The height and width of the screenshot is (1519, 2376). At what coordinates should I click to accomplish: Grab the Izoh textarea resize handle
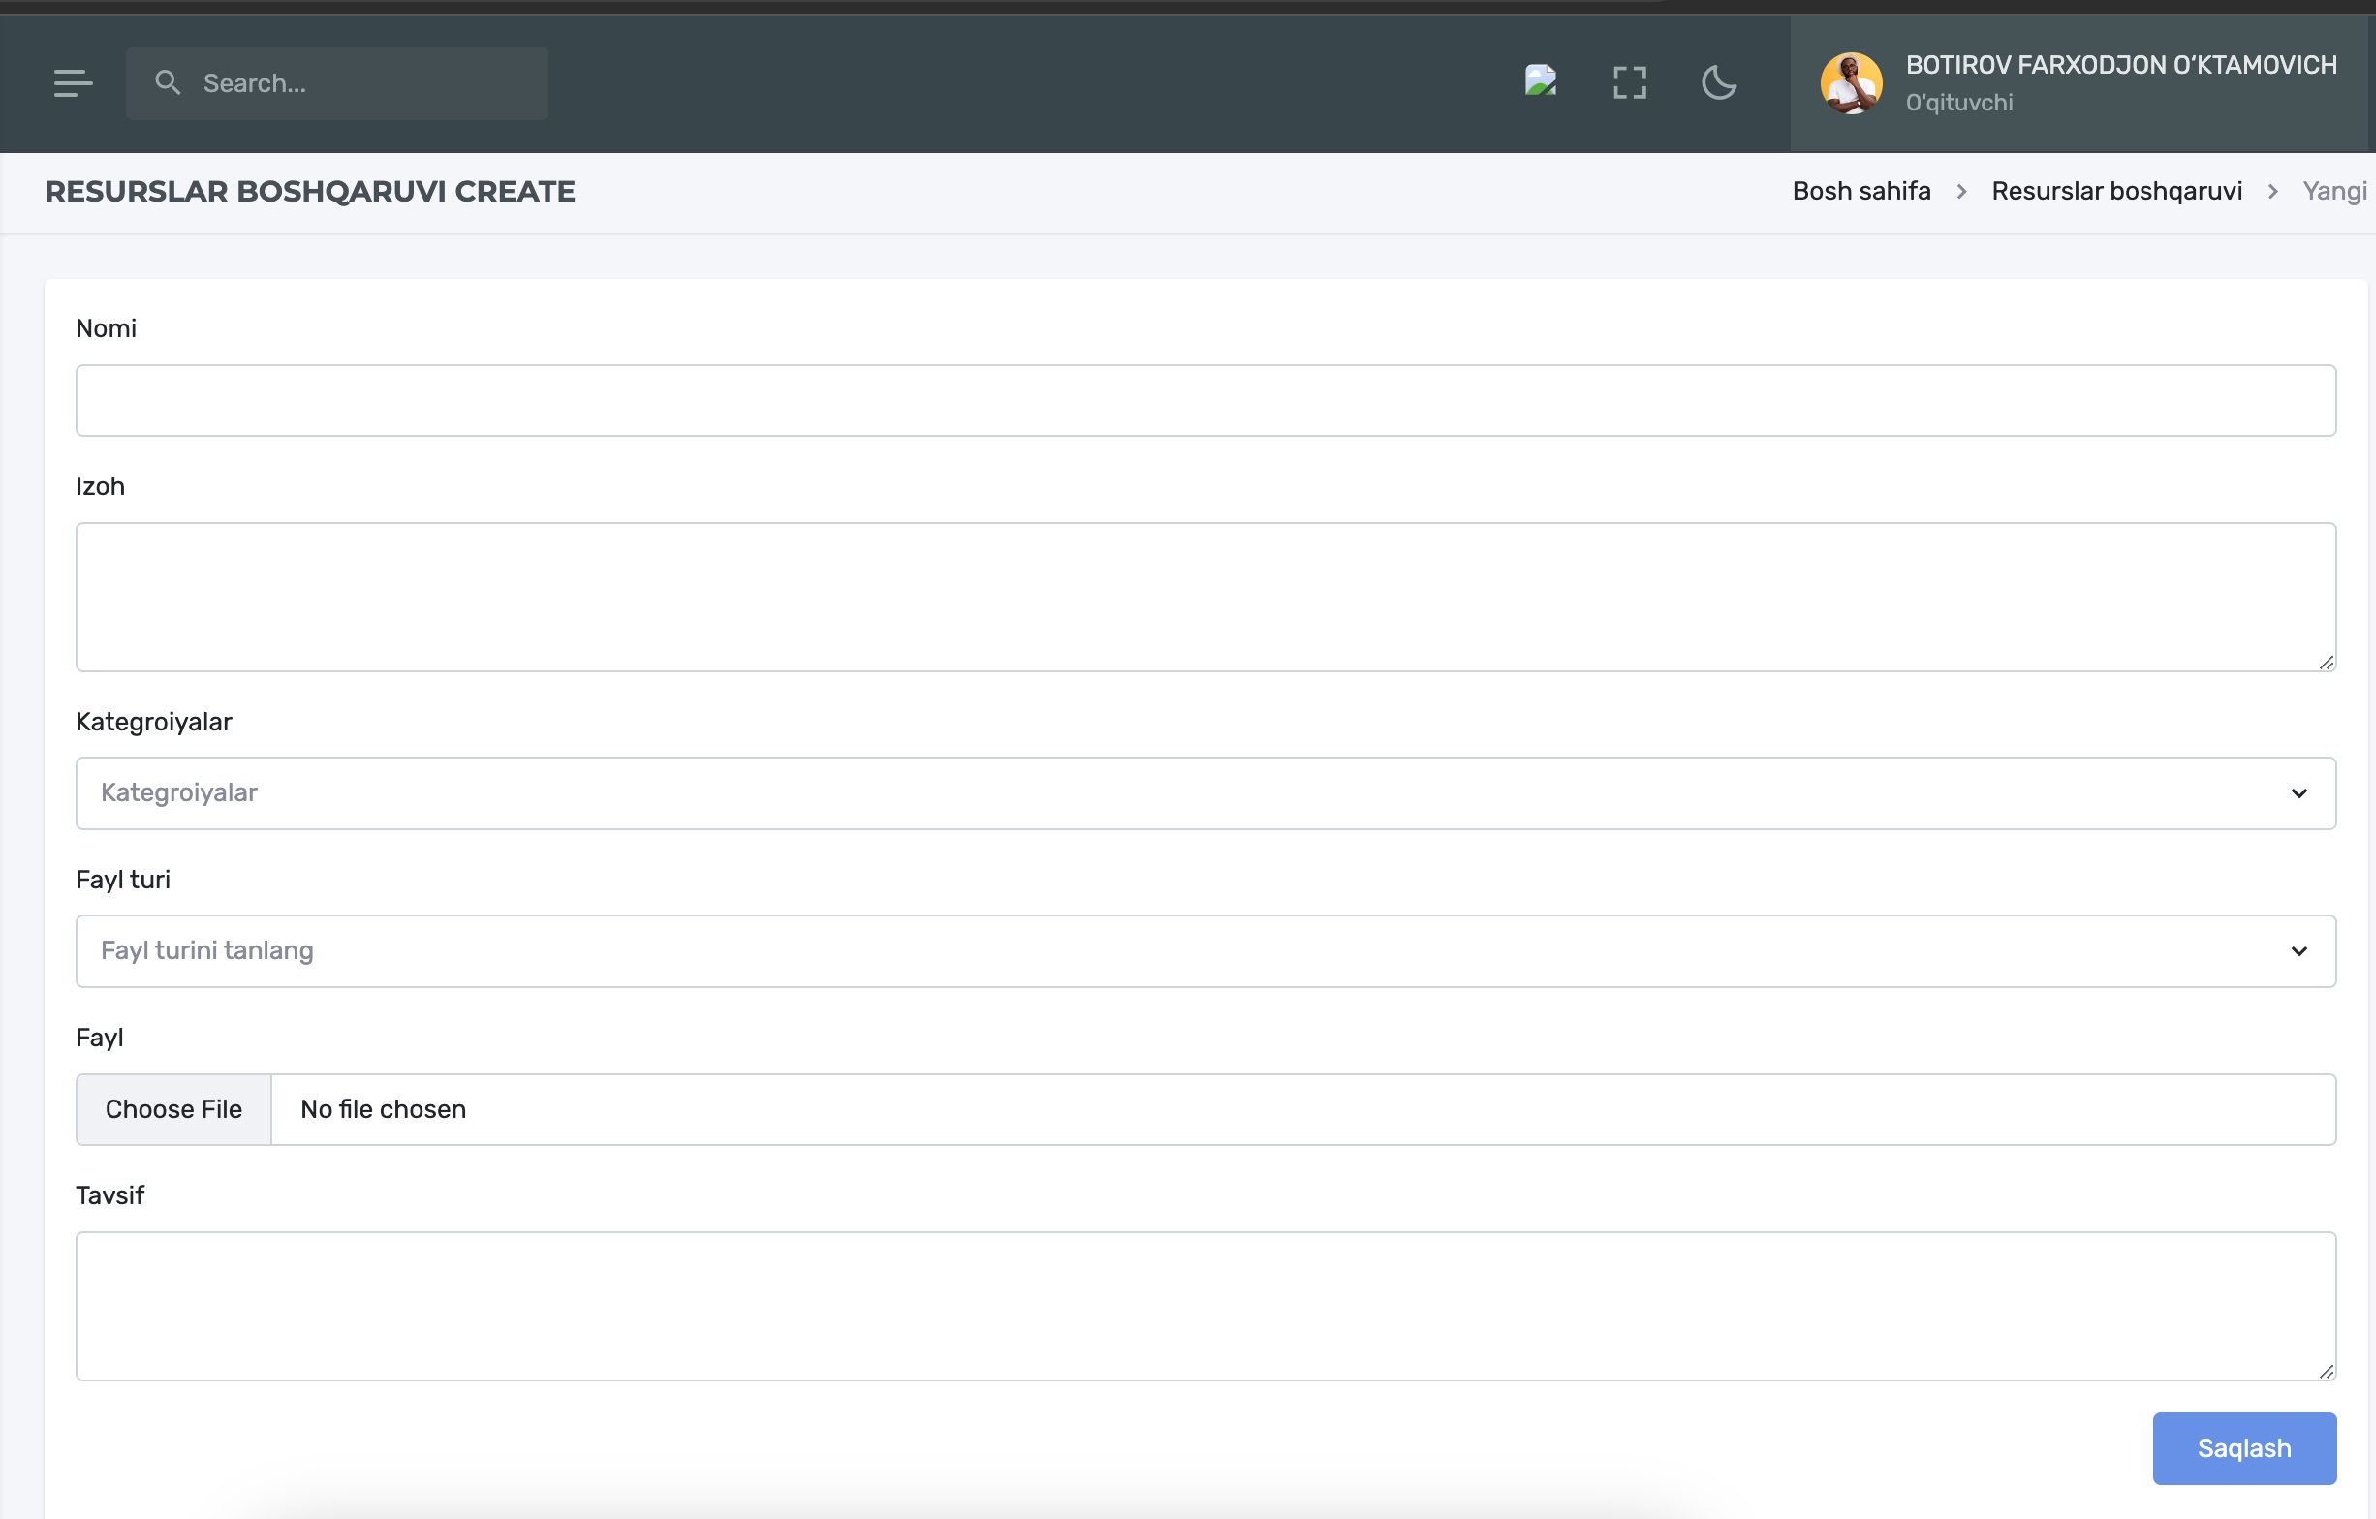pos(2326,662)
